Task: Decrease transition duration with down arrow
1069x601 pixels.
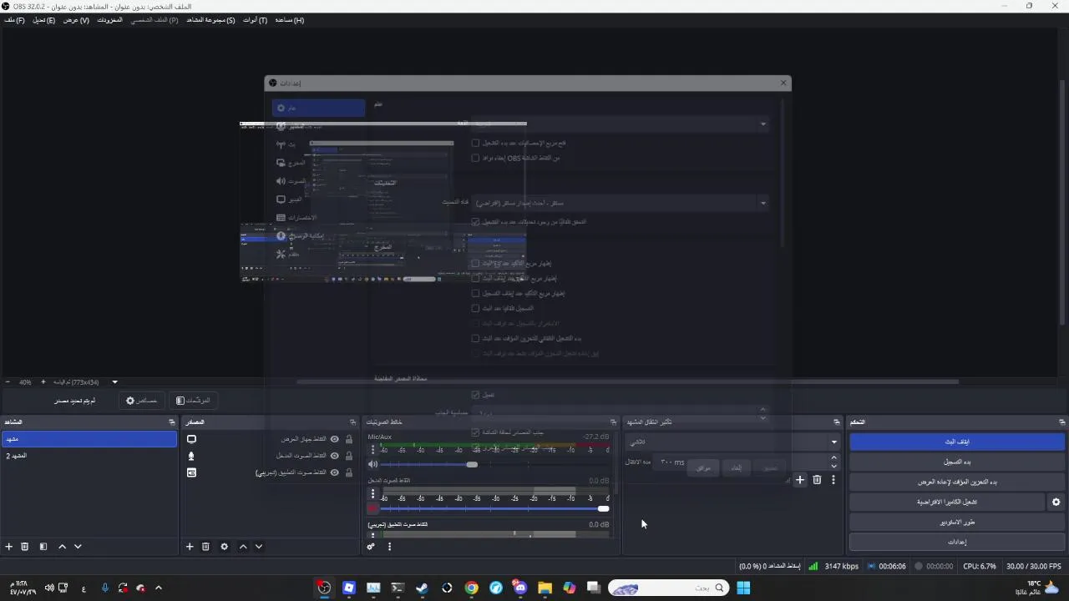Action: point(833,466)
